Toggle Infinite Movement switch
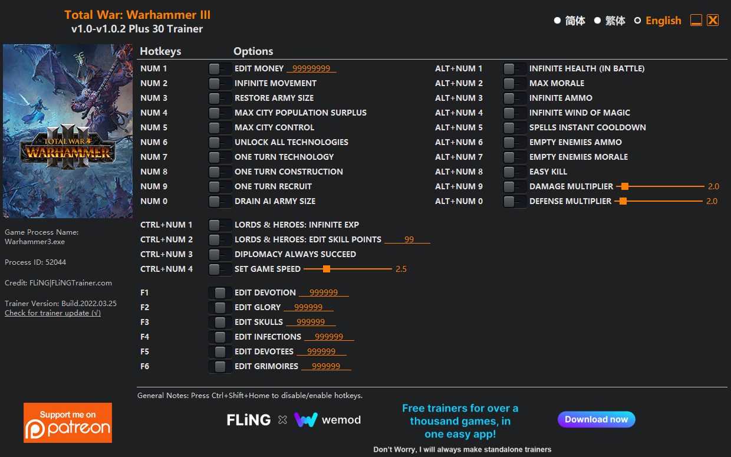The width and height of the screenshot is (731, 457). coord(220,84)
